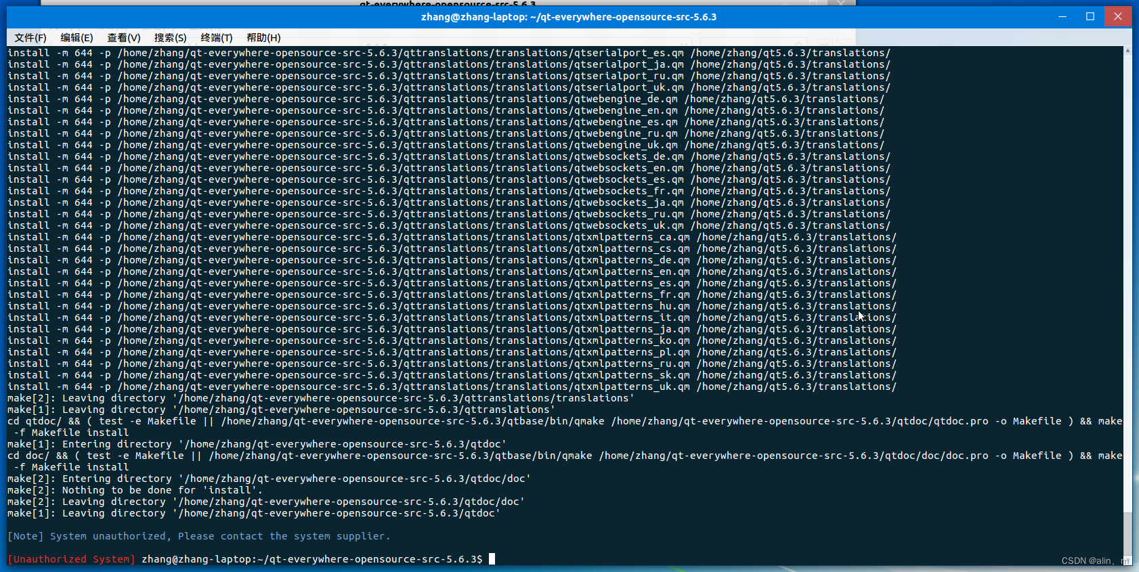Screen dimensions: 1139x572
Task: Close the terminal window
Action: pos(1118,16)
